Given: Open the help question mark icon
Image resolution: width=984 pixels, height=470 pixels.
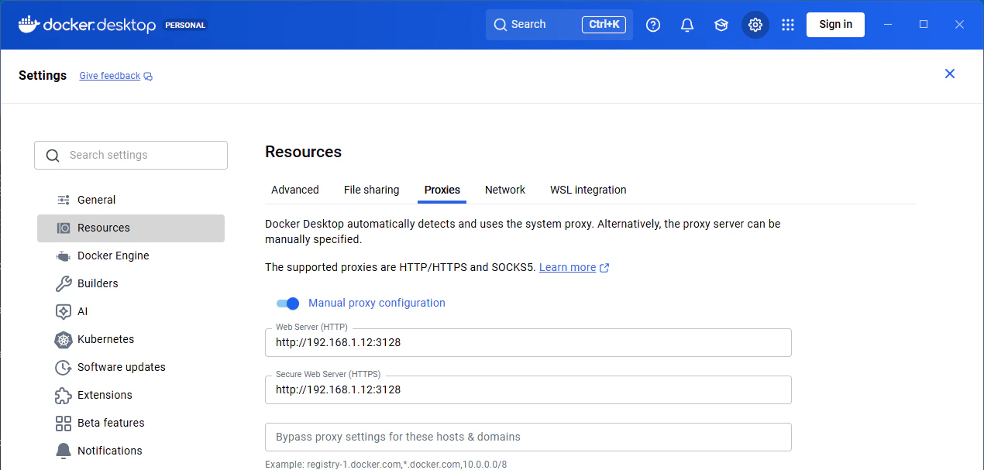Looking at the screenshot, I should click(x=653, y=25).
